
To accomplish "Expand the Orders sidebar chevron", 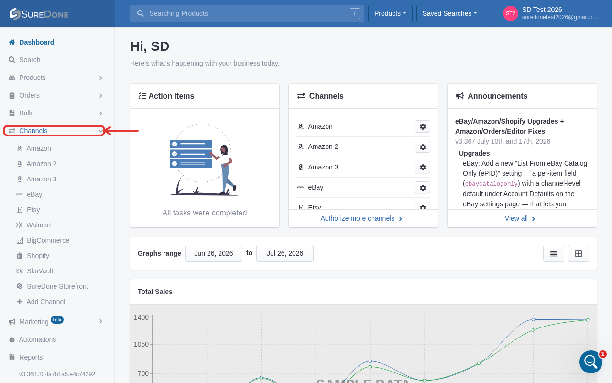I will (101, 95).
